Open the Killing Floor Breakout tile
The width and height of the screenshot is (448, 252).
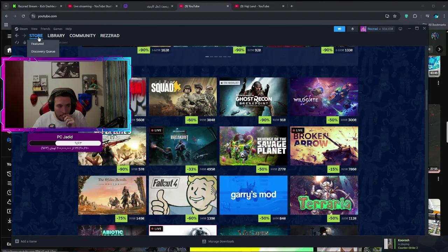(183, 146)
